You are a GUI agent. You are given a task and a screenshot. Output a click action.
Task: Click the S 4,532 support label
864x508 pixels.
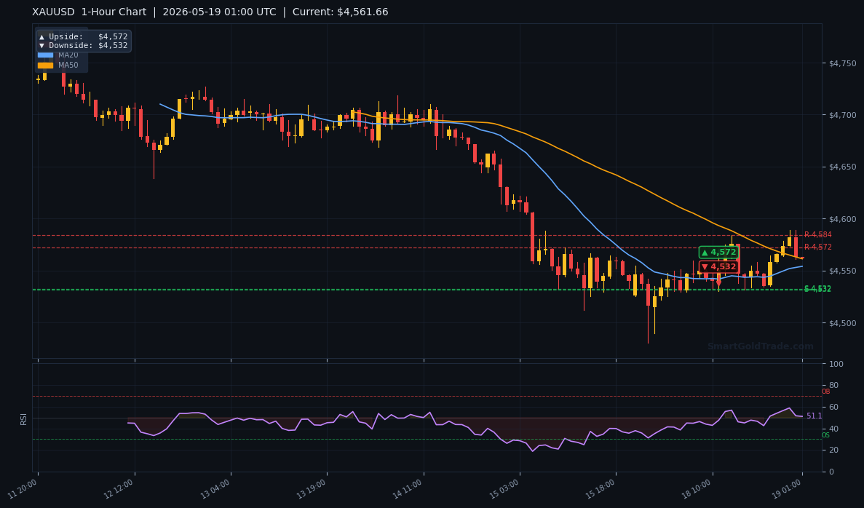(x=817, y=289)
